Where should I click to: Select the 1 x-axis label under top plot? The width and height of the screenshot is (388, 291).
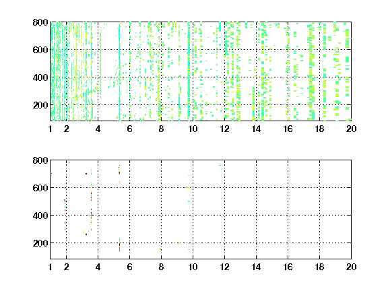(x=51, y=129)
